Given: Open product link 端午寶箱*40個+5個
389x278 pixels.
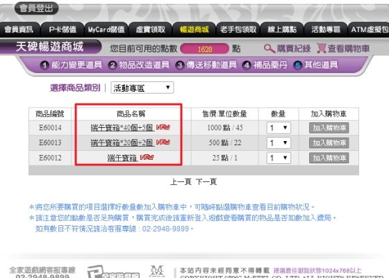Looking at the screenshot, I should click(x=122, y=128).
